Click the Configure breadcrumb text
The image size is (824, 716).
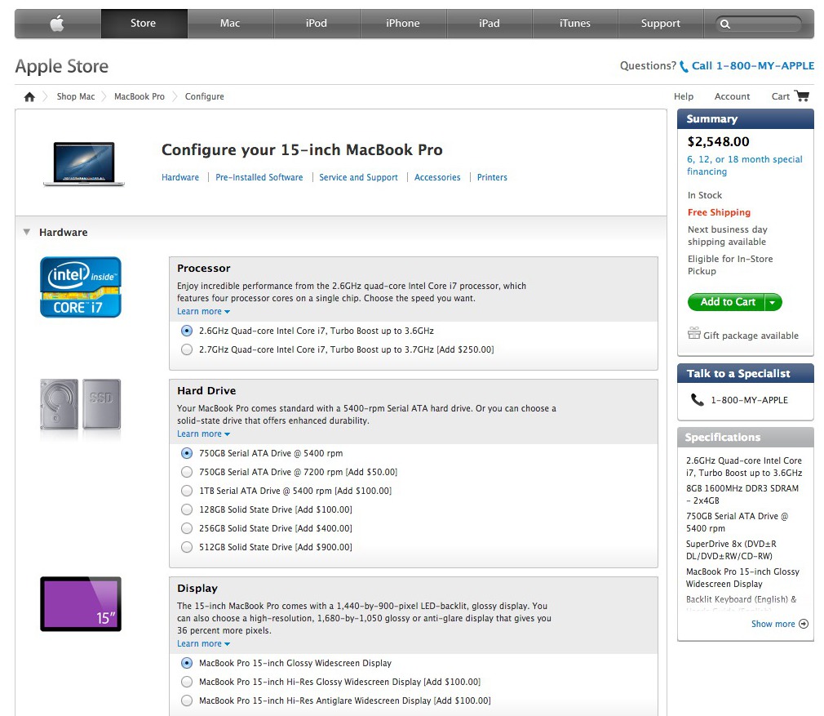(205, 96)
